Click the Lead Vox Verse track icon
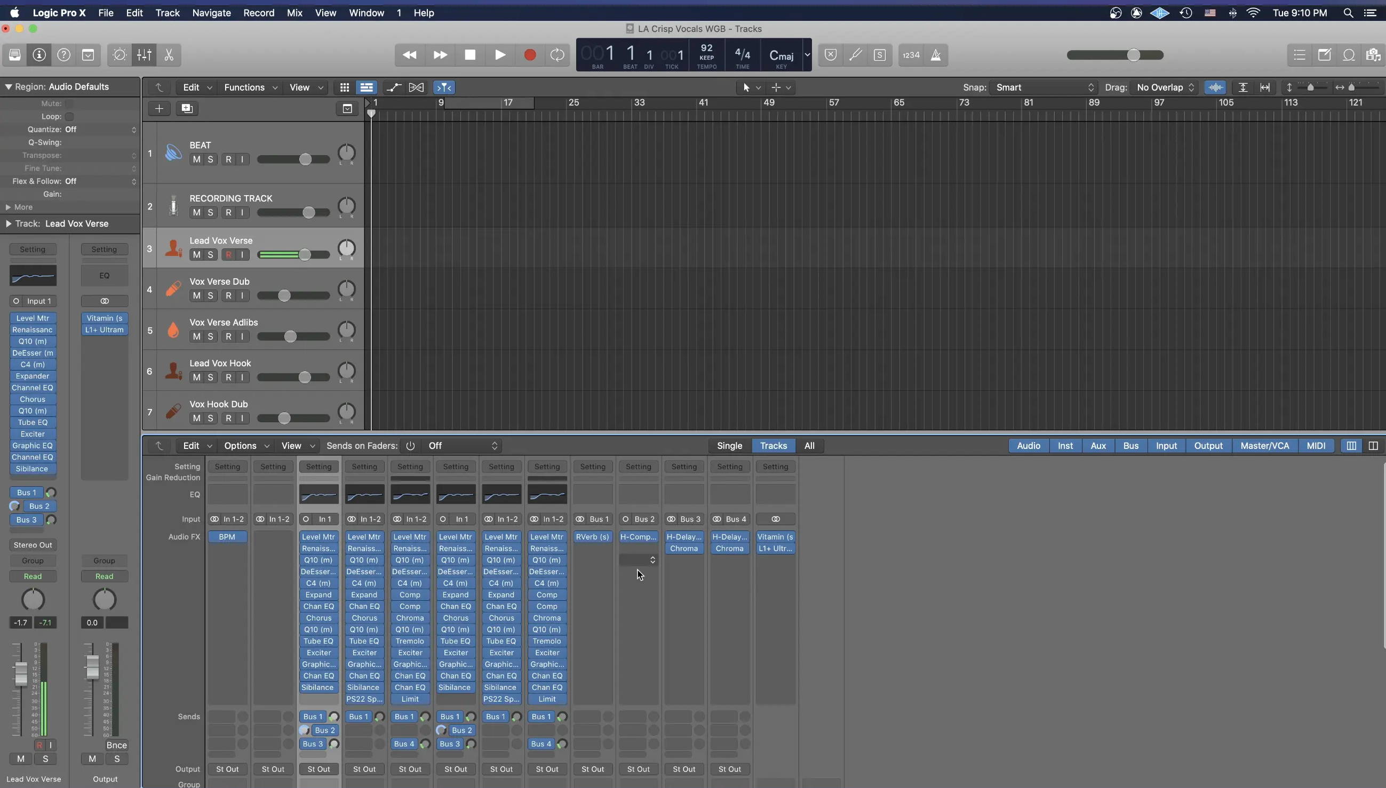1386x788 pixels. point(173,248)
